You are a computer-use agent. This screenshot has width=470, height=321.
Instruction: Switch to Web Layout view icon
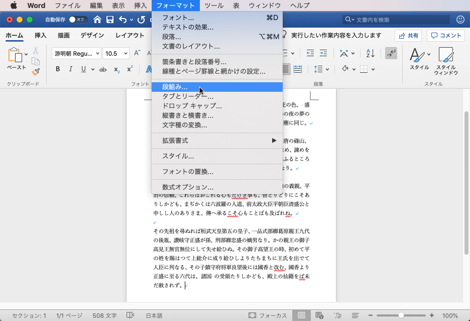319,315
